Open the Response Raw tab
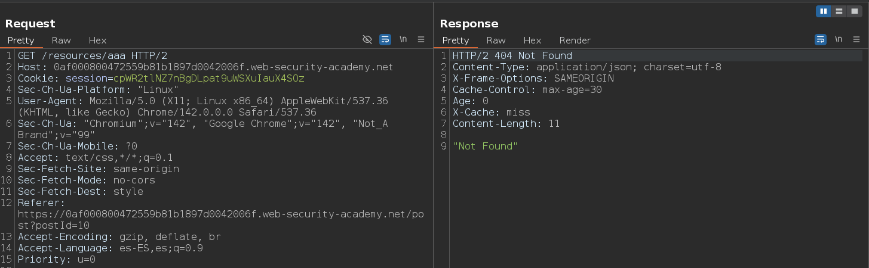869x268 pixels. click(x=496, y=40)
